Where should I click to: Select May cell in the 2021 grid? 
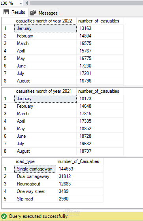(45, 129)
